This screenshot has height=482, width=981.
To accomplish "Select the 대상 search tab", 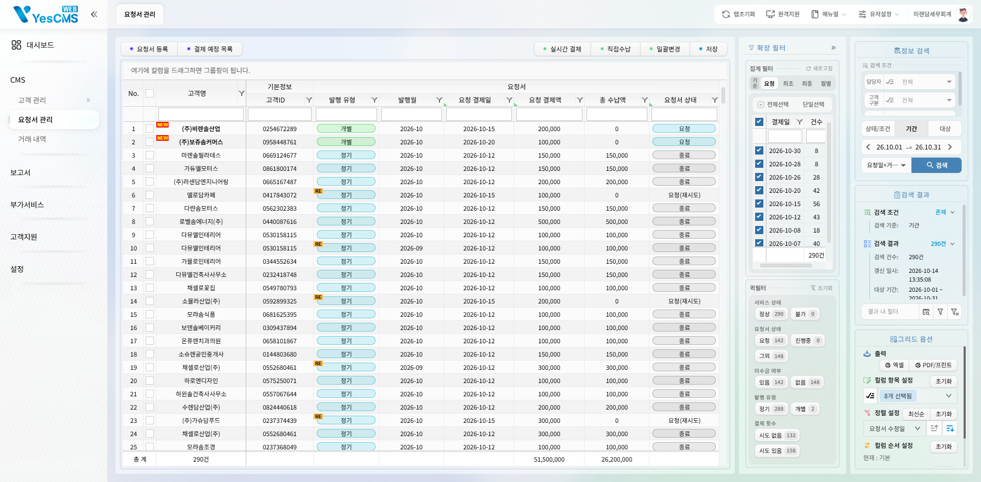I will click(945, 129).
